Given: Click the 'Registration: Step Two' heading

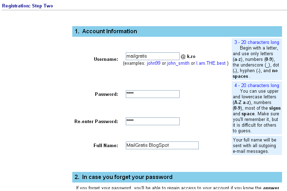Looking at the screenshot, I should pyautogui.click(x=27, y=6).
